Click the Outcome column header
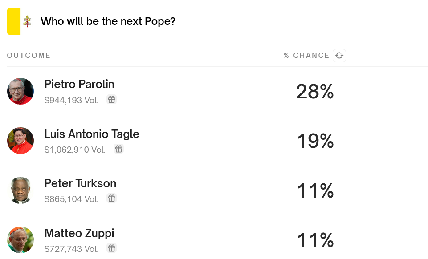The height and width of the screenshot is (259, 428). 29,56
